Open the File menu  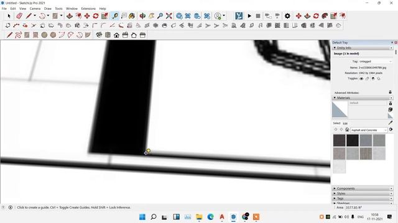tap(4, 9)
